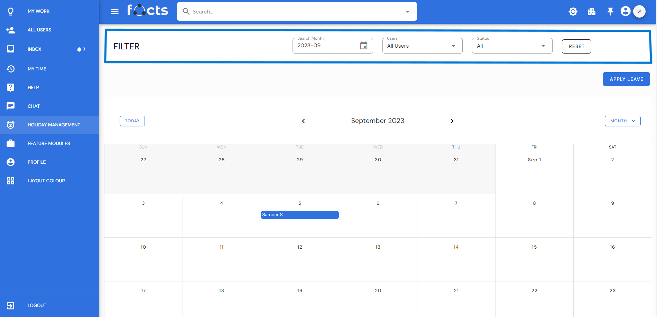Expand the Month view selector
This screenshot has width=657, height=317.
(622, 121)
